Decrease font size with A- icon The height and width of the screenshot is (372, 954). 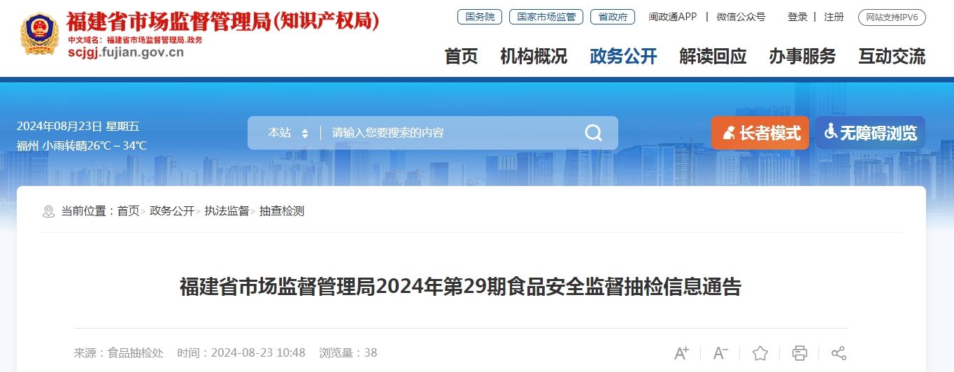(720, 353)
